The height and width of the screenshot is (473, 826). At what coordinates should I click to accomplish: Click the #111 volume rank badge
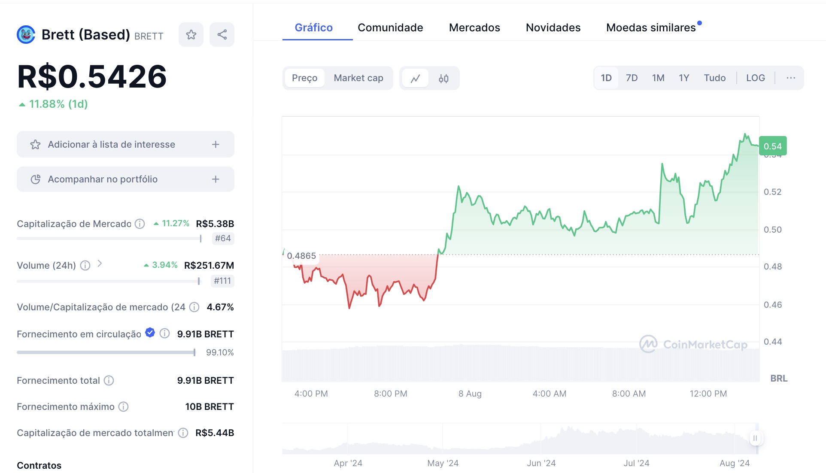coord(222,281)
